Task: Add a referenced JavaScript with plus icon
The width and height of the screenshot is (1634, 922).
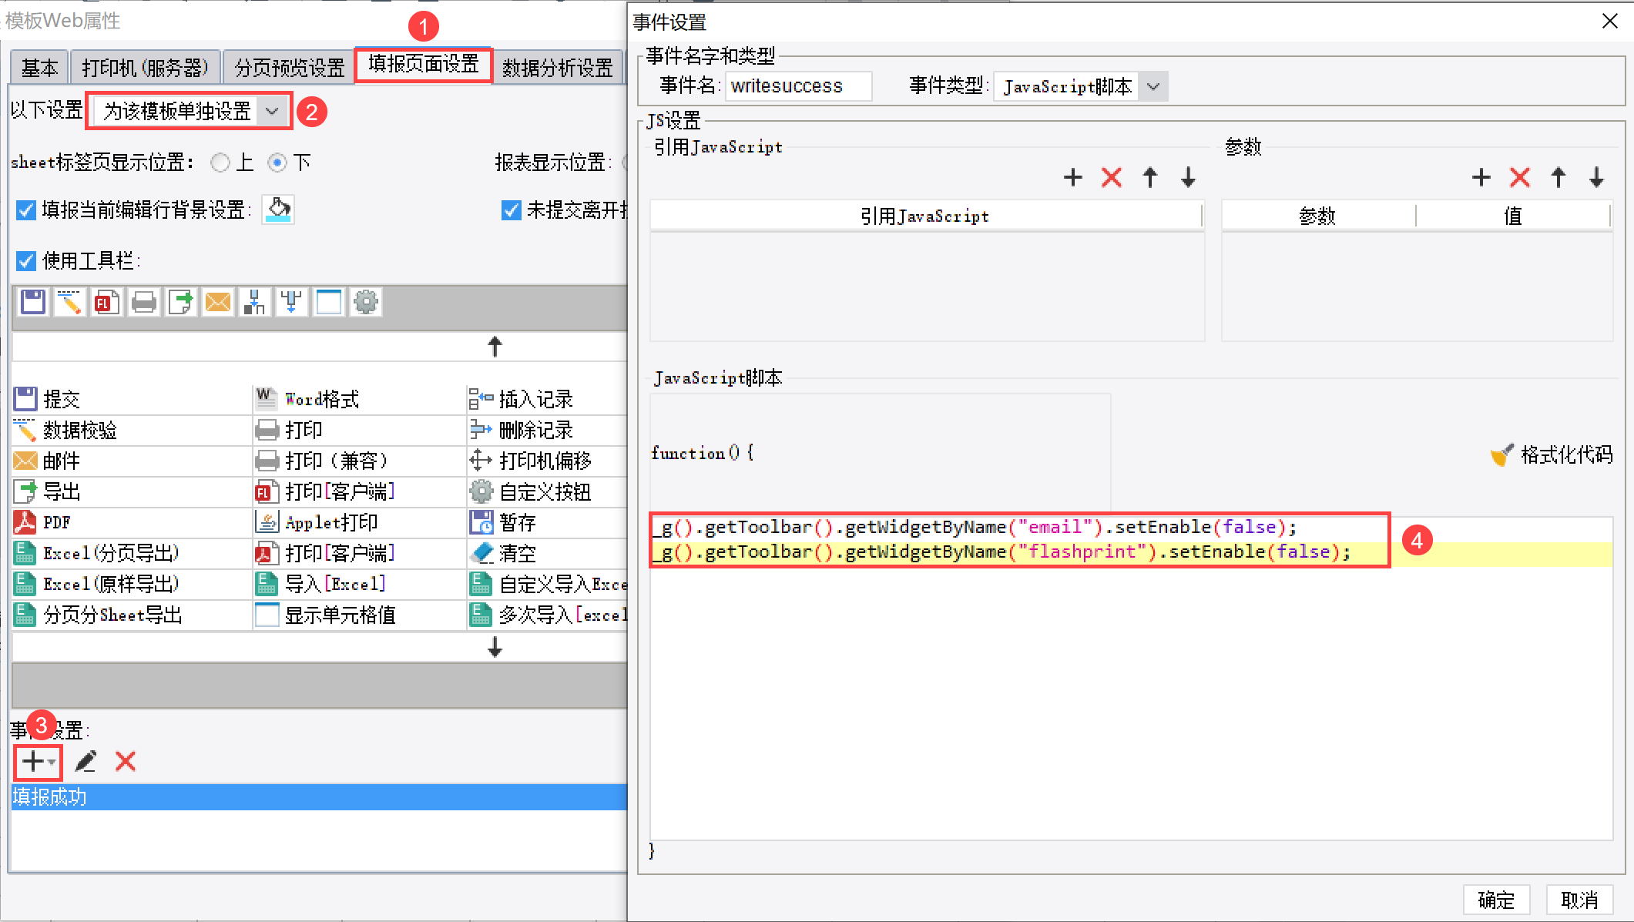Action: coord(1072,178)
